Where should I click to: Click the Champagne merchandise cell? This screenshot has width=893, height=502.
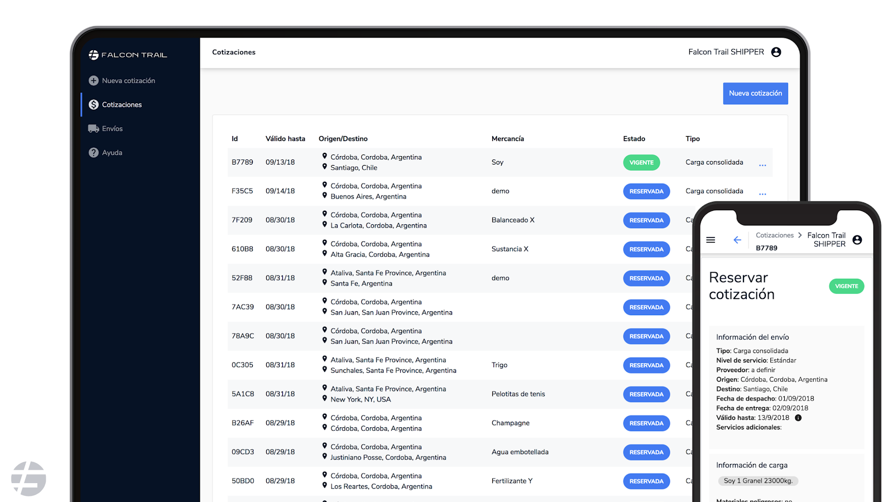(x=510, y=423)
